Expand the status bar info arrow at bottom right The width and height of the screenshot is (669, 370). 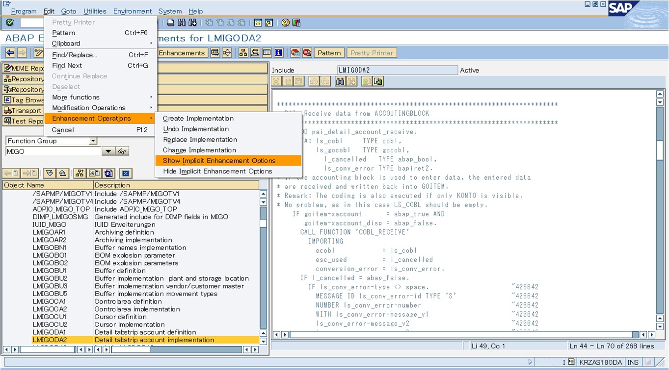pyautogui.click(x=530, y=362)
